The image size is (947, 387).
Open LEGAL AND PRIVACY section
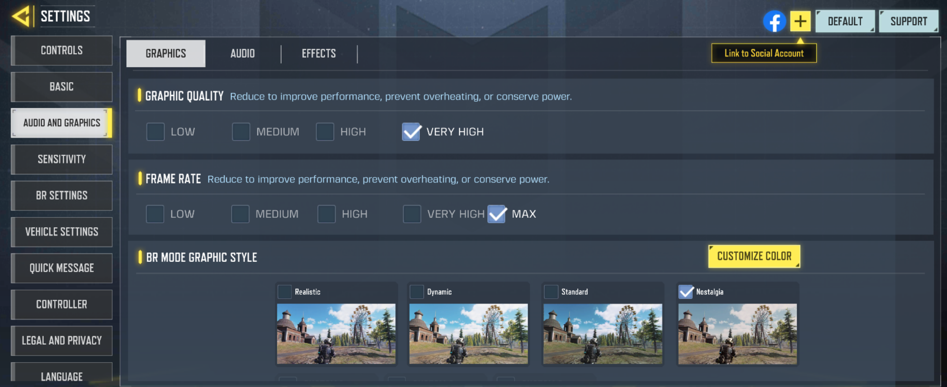pos(61,341)
